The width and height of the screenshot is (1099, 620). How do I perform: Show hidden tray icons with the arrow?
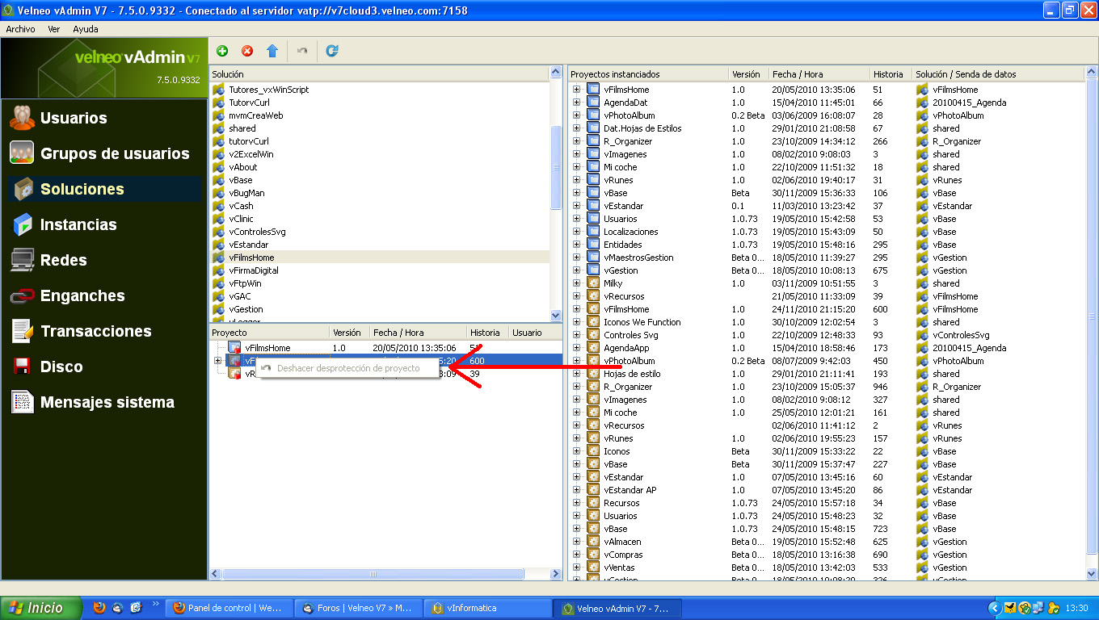(995, 608)
